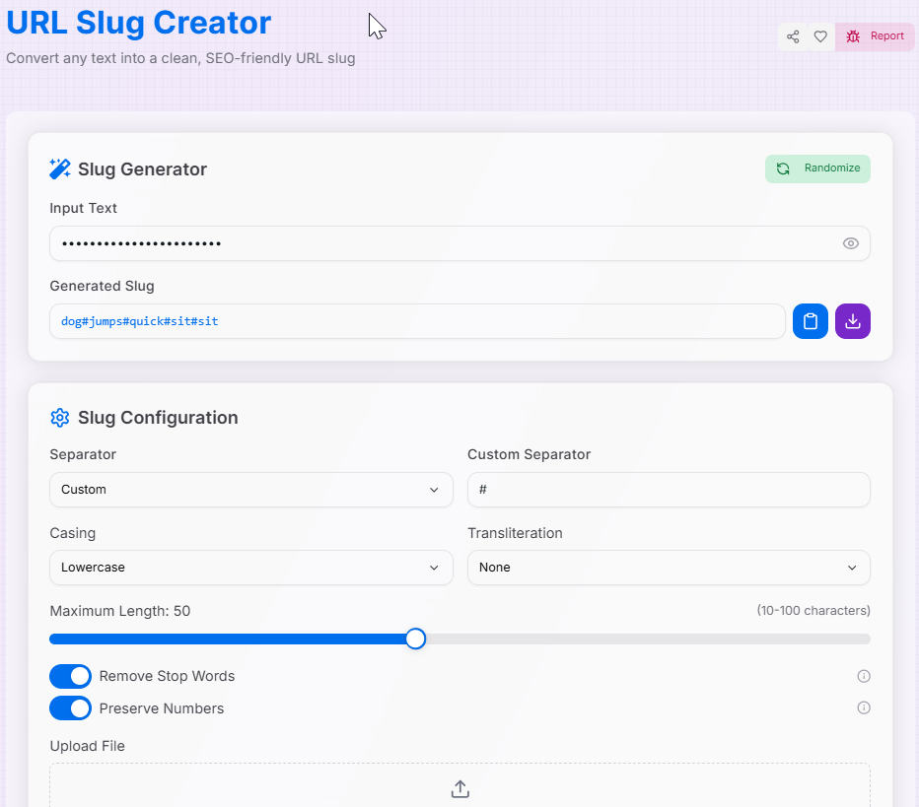Expand the Transliteration dropdown

(669, 568)
